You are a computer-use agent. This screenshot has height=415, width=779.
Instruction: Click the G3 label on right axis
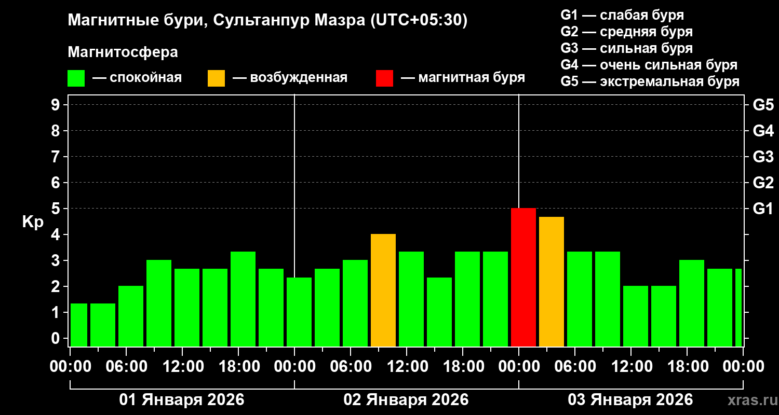click(x=763, y=157)
